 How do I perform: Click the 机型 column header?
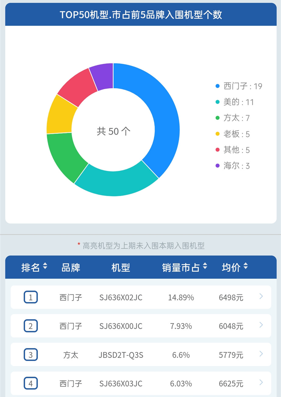coord(121,267)
